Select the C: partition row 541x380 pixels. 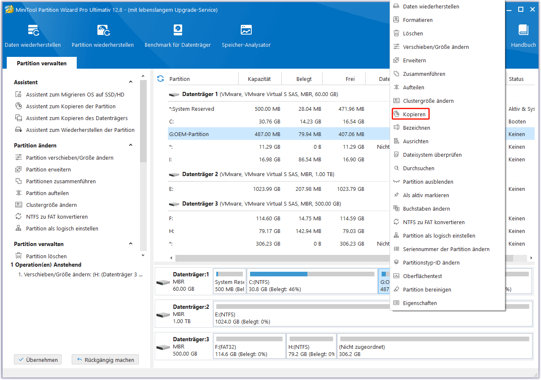(278, 122)
